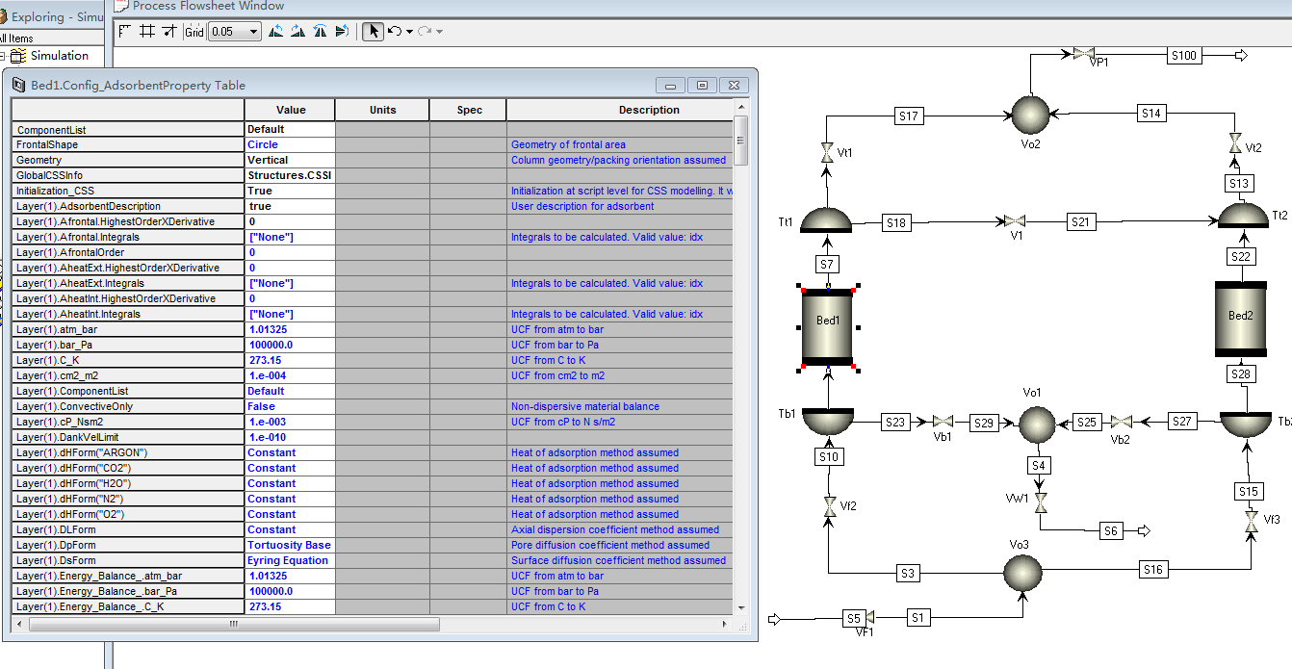Click the Value column header
The width and height of the screenshot is (1292, 669).
tap(290, 110)
